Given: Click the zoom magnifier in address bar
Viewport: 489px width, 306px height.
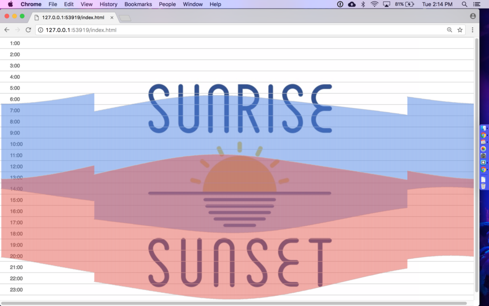Looking at the screenshot, I should tap(449, 30).
